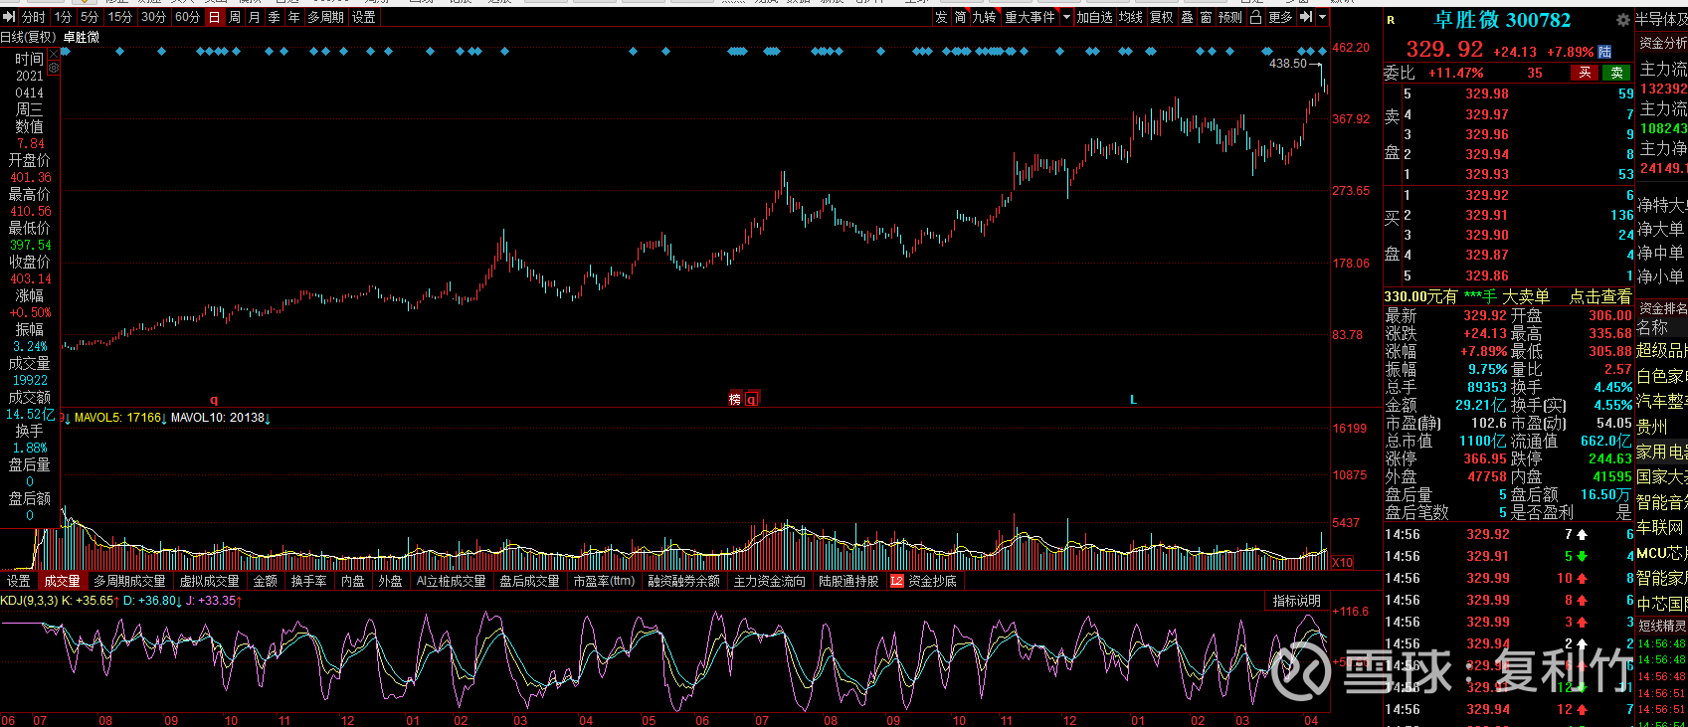This screenshot has width=1688, height=727.
Task: Toggle the lock icon in the chart toolbar
Action: 1255,17
